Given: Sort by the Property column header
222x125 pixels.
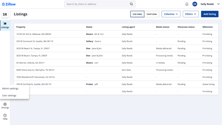Looking at the screenshot, I should [21, 27].
